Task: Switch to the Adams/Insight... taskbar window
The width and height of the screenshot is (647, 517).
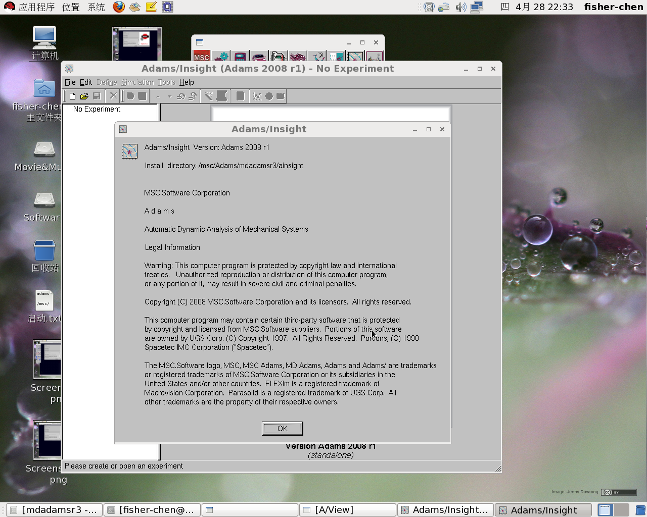Action: click(x=445, y=510)
